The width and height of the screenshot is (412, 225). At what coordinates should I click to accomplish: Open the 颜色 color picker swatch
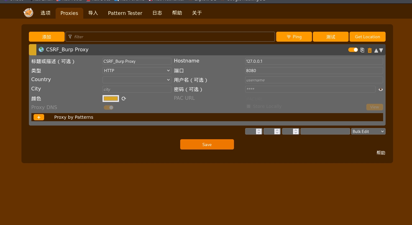click(111, 99)
